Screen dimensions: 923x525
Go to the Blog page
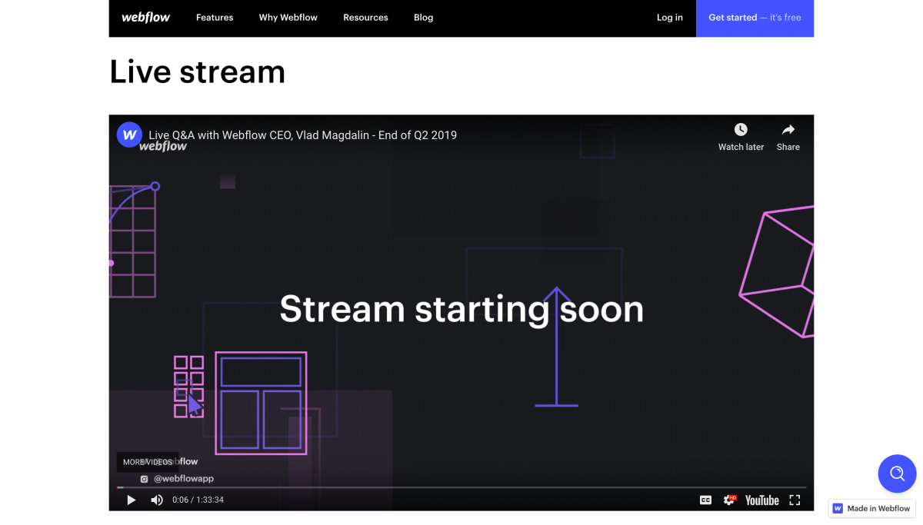[x=423, y=18]
